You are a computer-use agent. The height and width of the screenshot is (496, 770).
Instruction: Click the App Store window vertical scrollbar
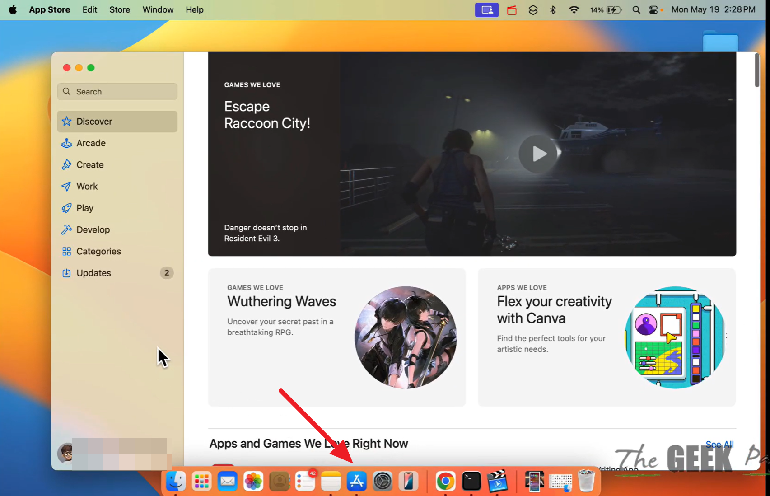click(757, 70)
